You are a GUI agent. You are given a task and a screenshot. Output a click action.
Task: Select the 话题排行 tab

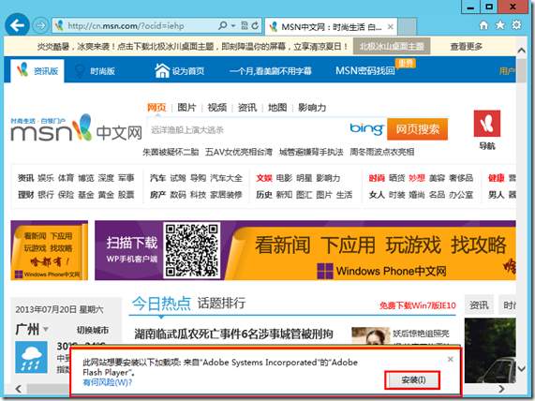coord(221,303)
